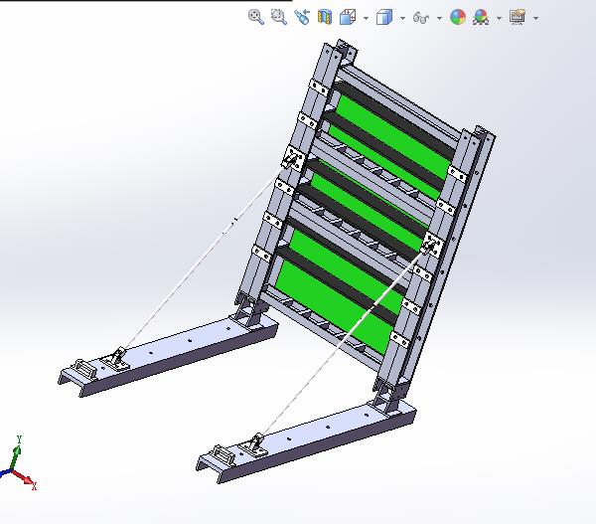Click the Hide/Show Items glasses icon
This screenshot has width=596, height=524.
[x=421, y=18]
